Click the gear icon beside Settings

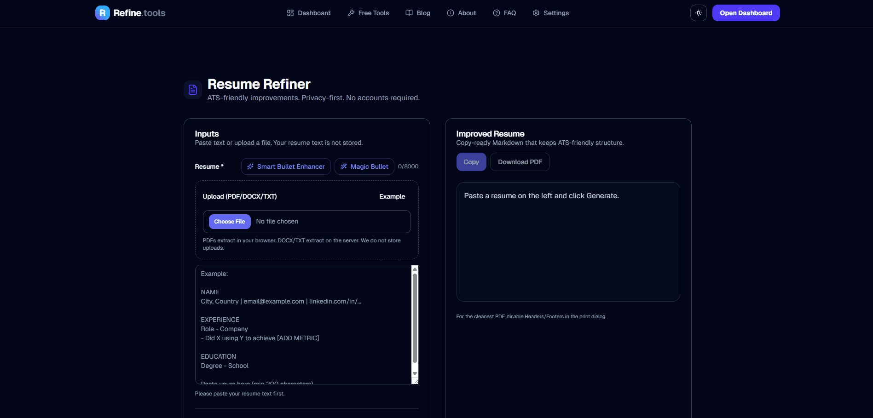[x=536, y=13]
